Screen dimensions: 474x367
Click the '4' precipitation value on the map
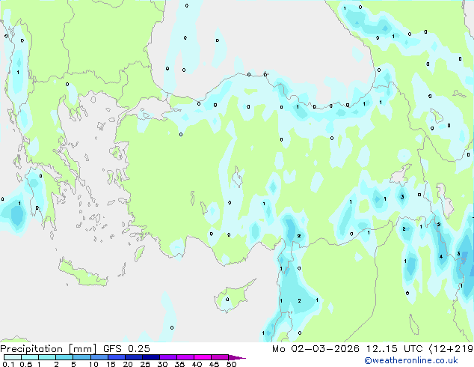click(441, 256)
